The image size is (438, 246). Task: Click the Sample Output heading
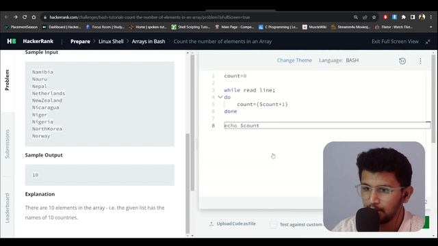click(44, 155)
